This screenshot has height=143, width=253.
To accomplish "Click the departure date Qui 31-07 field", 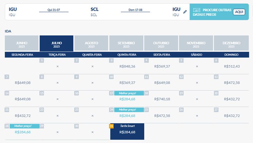I will 53,10.
